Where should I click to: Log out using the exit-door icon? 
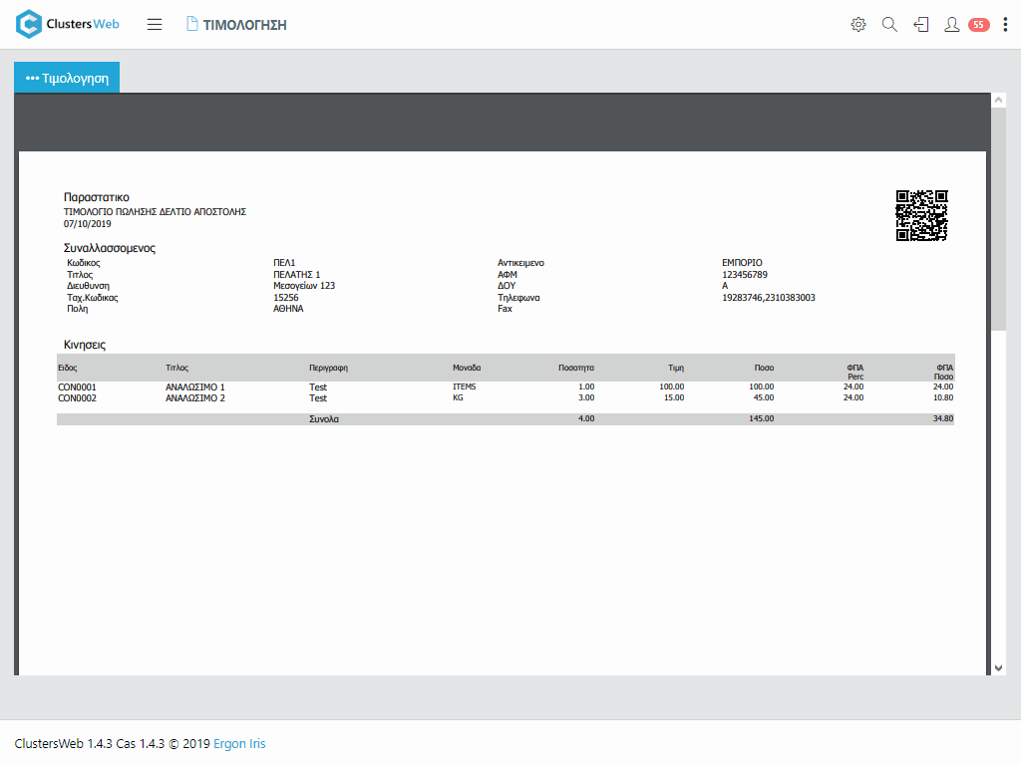point(921,25)
